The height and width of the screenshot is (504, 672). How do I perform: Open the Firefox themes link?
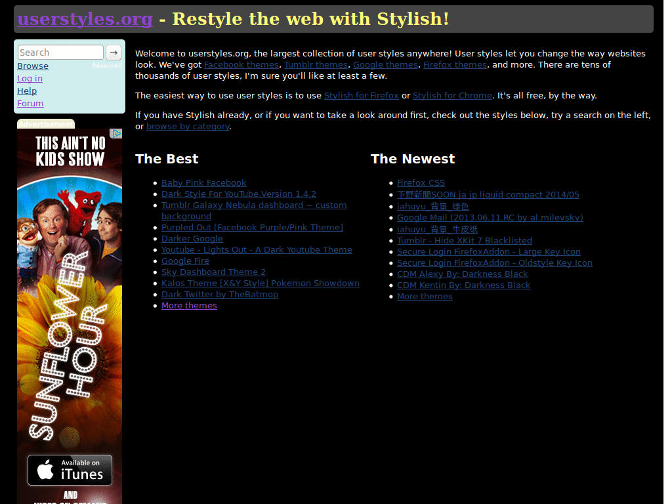455,65
